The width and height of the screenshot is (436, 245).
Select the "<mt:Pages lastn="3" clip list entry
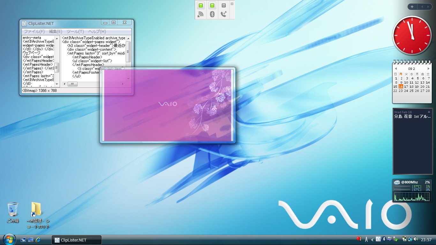(x=38, y=76)
